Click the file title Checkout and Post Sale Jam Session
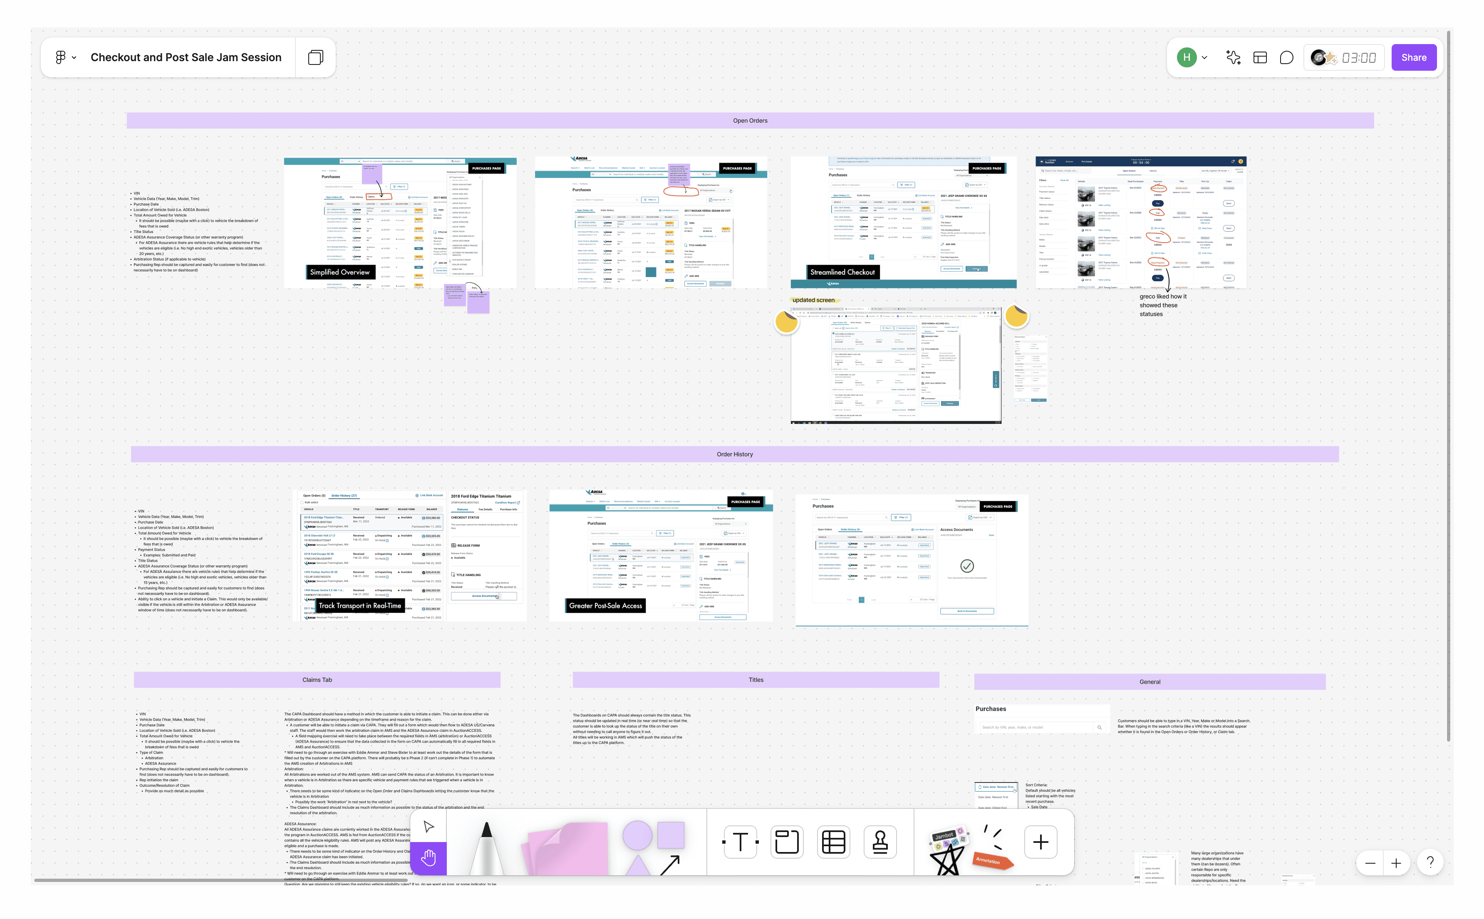1484x919 pixels. click(186, 58)
